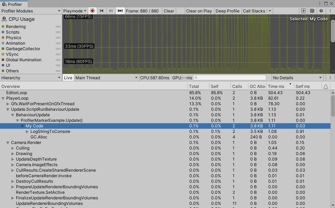The width and height of the screenshot is (335, 208).
Task: Click the load profile icon
Action: (x=304, y=11)
